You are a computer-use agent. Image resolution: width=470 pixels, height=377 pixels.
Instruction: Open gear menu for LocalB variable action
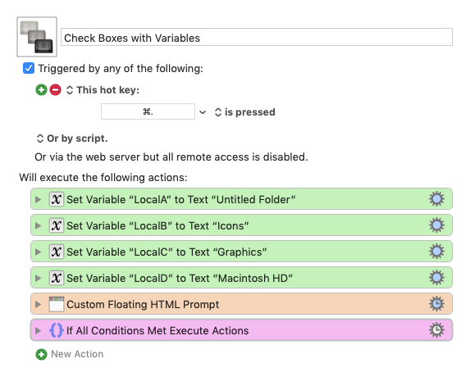(436, 225)
